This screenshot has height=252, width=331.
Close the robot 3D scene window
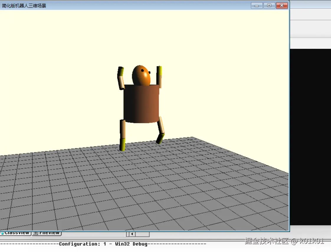click(282, 6)
